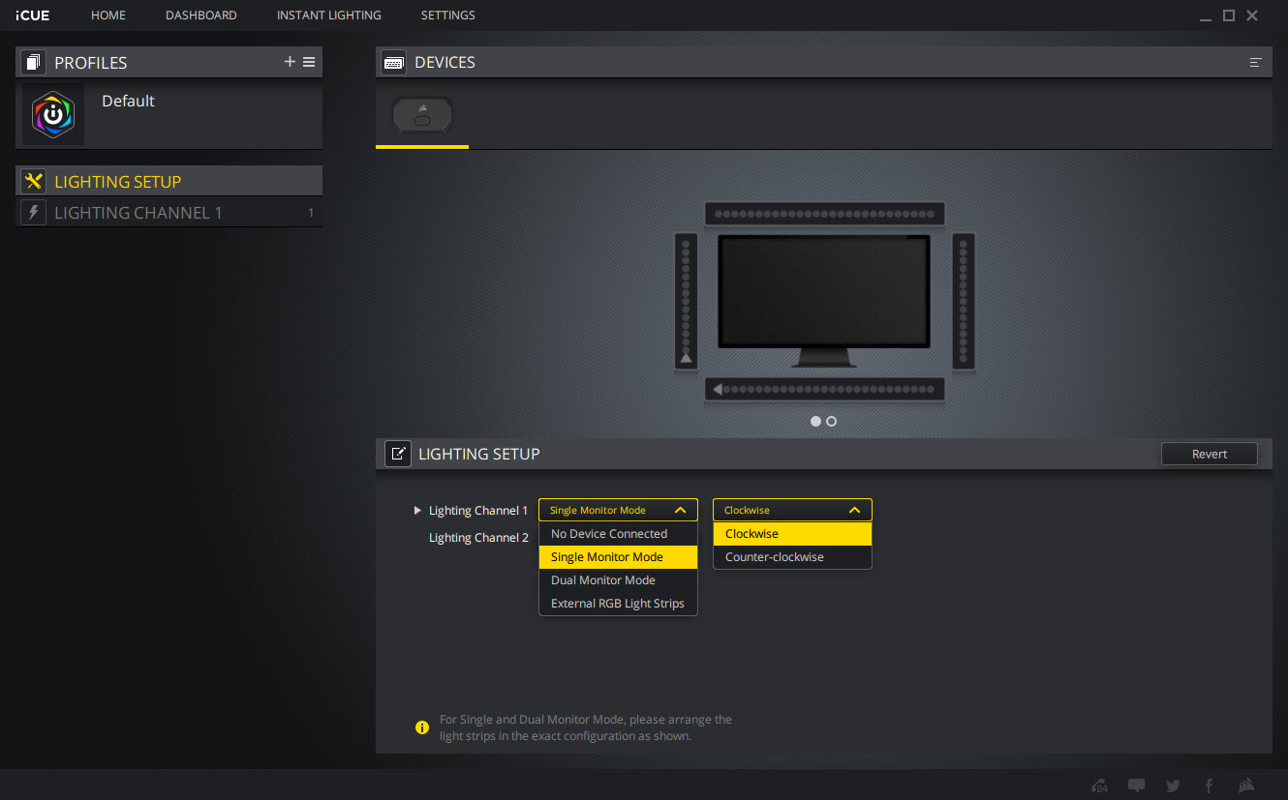
Task: Select LIGHTING CHANNEL 1 in sidebar
Action: coord(169,213)
